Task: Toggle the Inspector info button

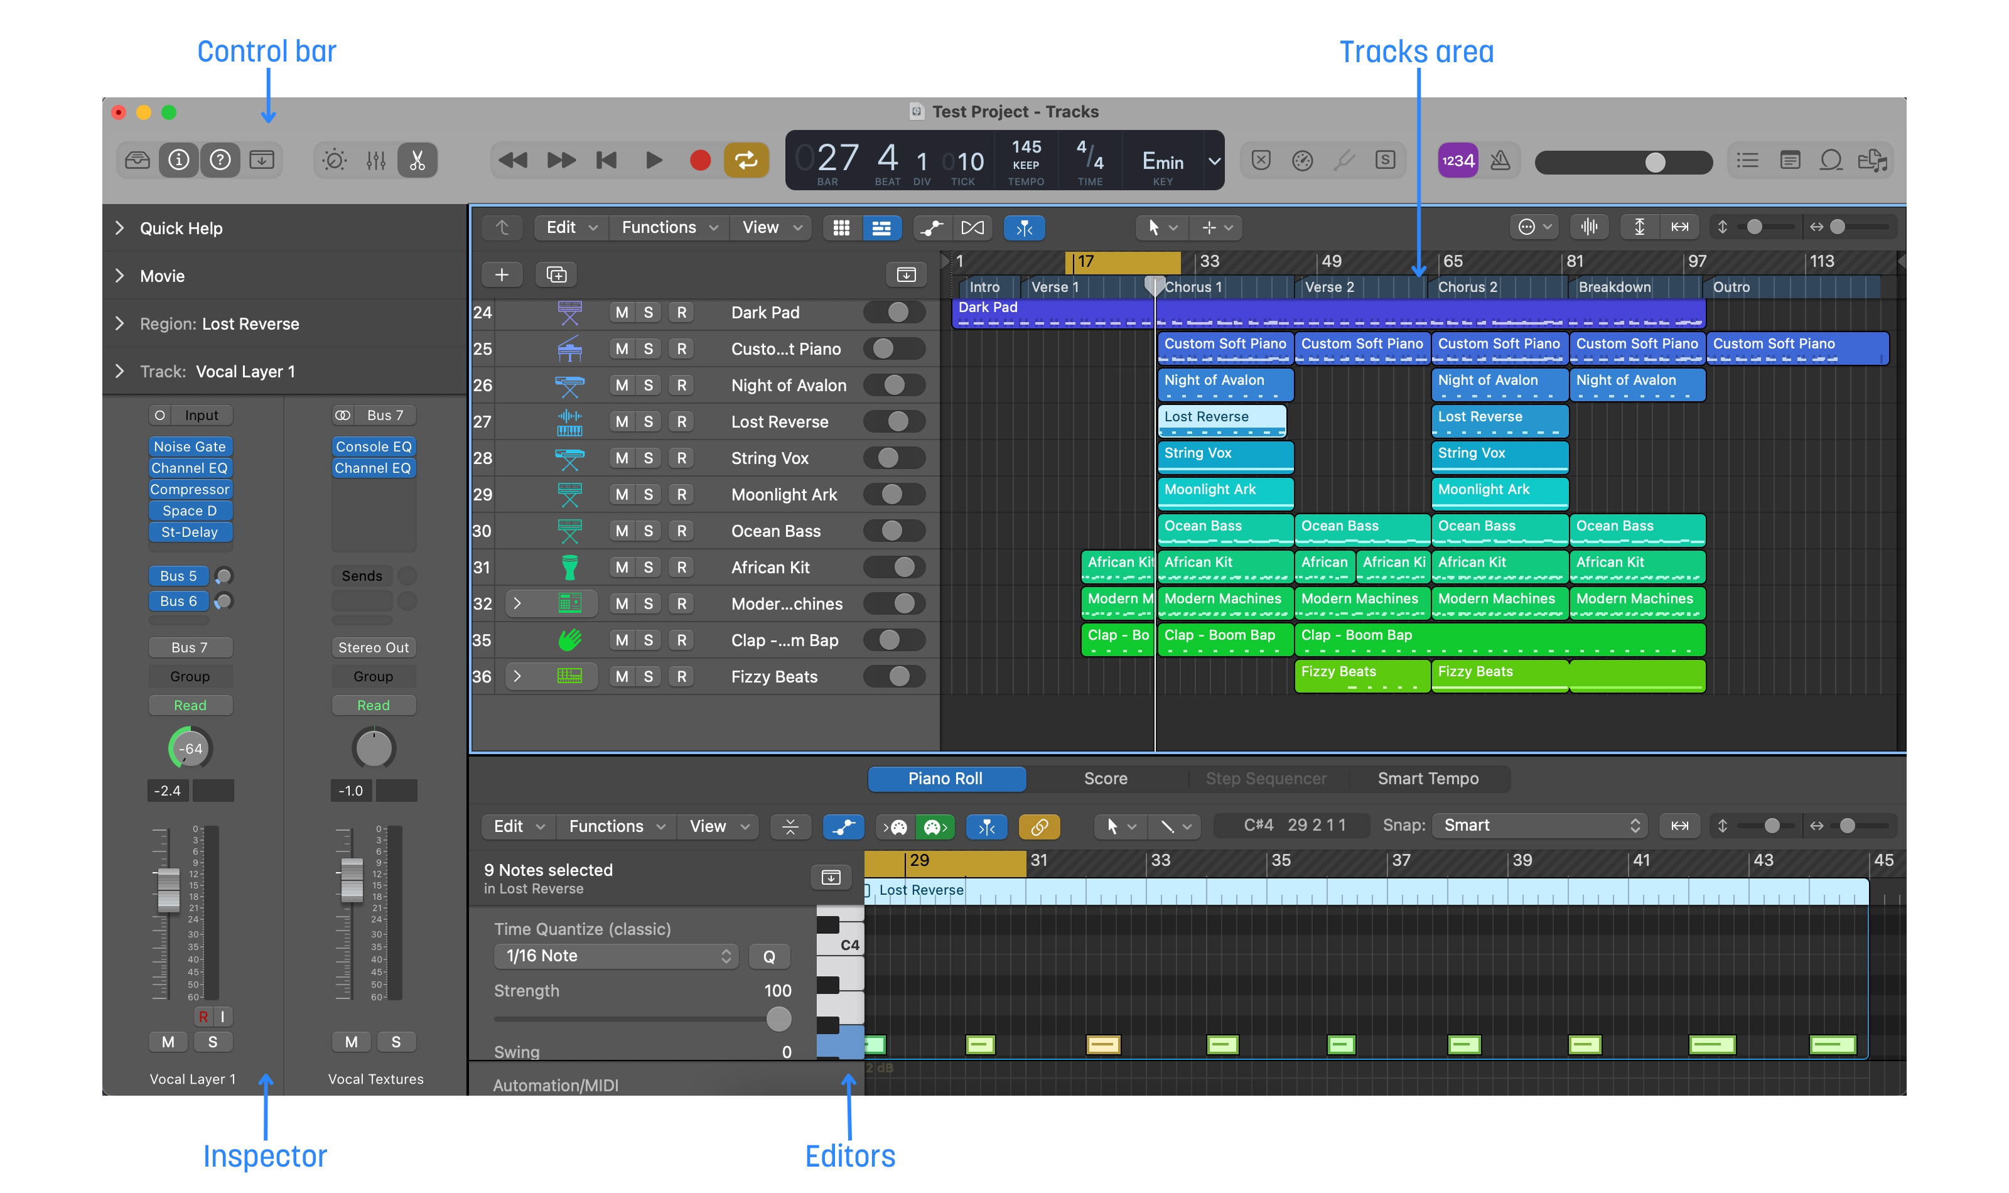Action: [x=178, y=160]
